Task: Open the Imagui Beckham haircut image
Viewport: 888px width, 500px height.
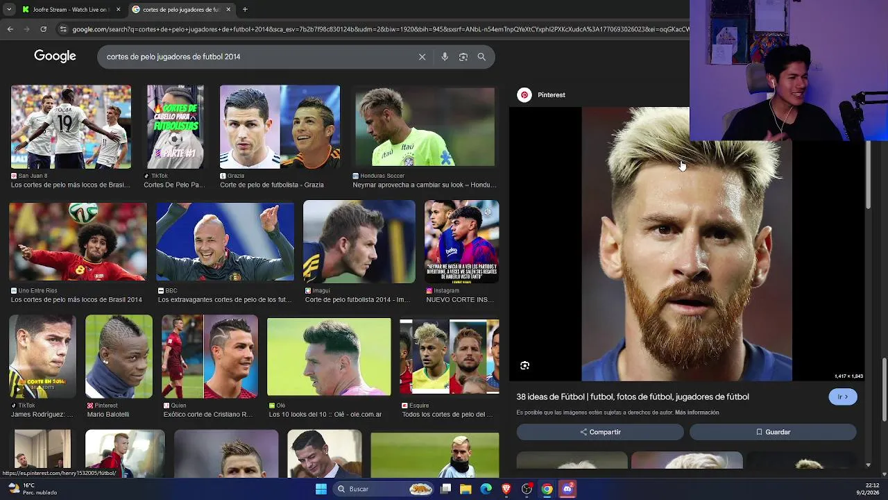Action: click(359, 242)
